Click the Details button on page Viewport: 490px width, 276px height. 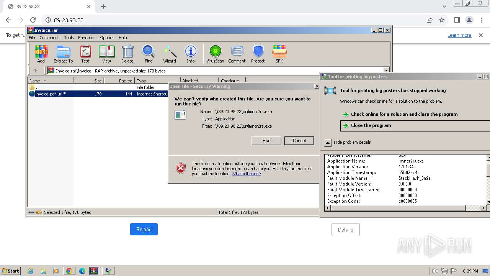tap(346, 230)
